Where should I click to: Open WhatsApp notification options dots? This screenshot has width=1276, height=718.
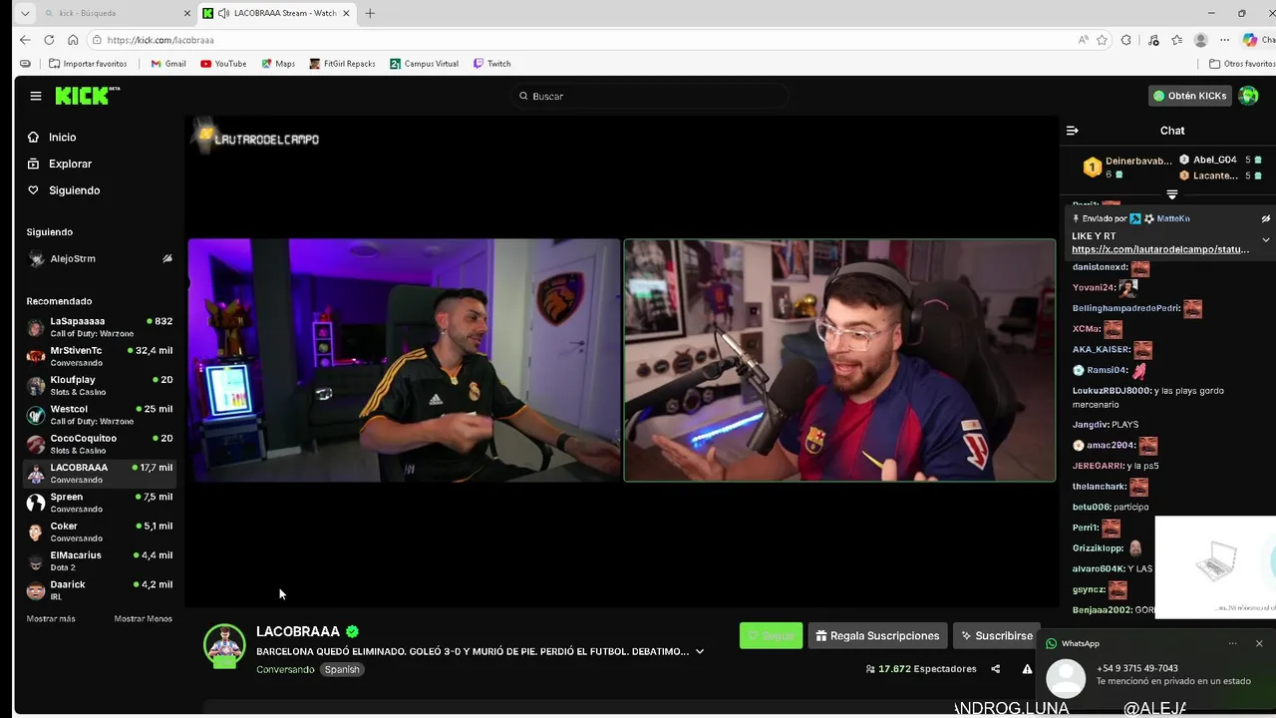tap(1233, 643)
